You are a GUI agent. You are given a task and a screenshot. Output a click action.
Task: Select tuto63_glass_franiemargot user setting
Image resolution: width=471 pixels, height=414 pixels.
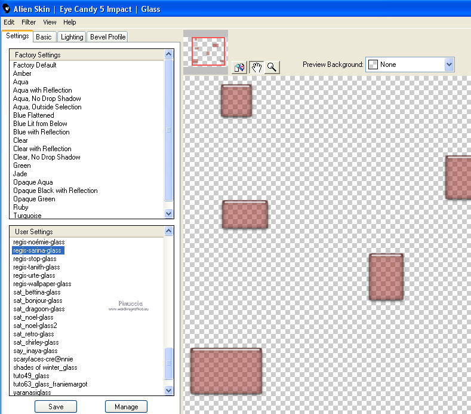tap(51, 384)
